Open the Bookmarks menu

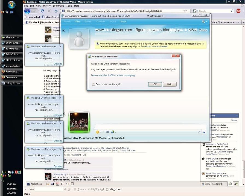58,6
